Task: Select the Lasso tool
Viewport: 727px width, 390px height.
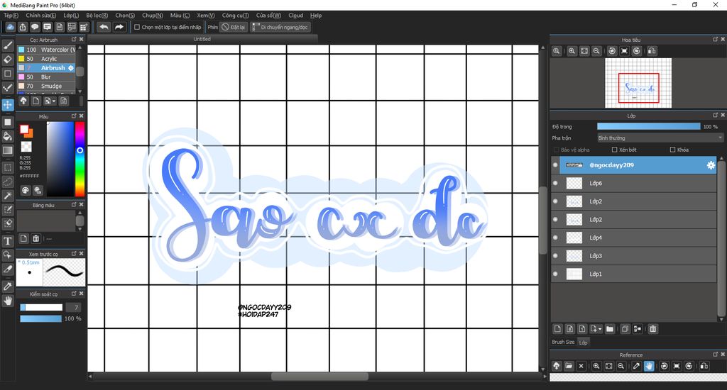Action: 7,182
